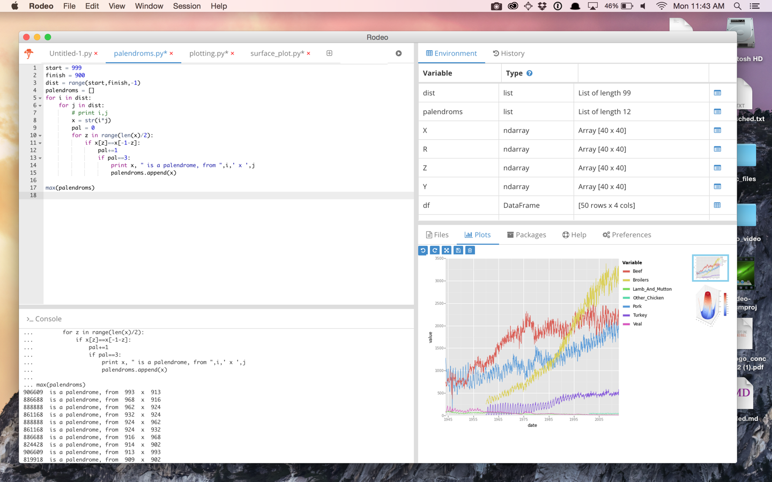Expand the plot to fullscreen
This screenshot has height=482, width=772.
tap(446, 250)
